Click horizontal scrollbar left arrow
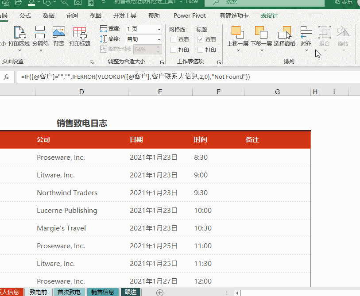Screen dimensions: 360x296 [x=237, y=293]
